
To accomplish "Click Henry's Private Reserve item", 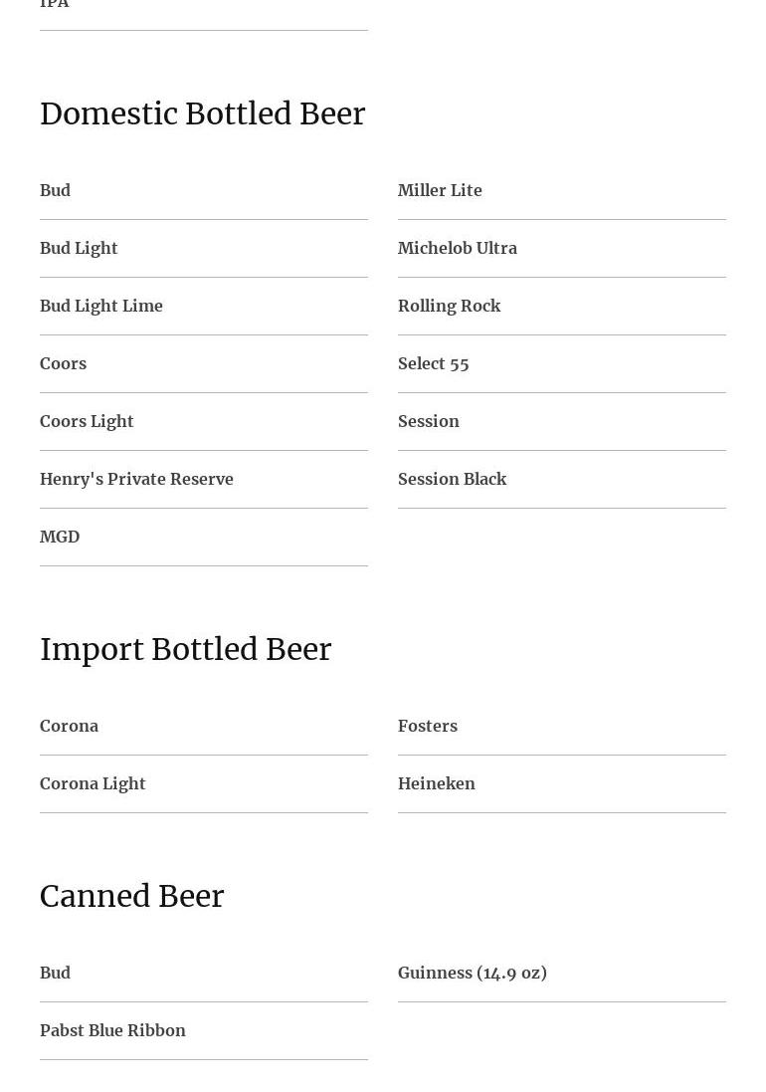I will (136, 479).
